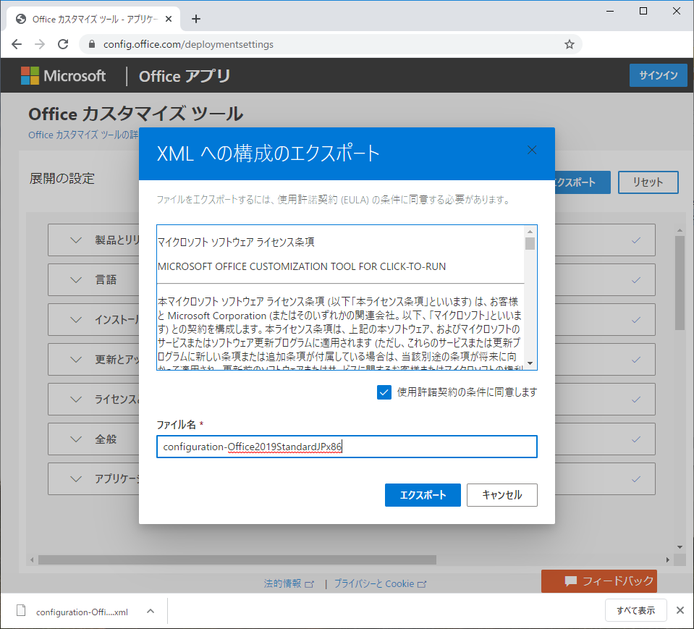Click the EULA text scrollbar thumb

click(530, 243)
